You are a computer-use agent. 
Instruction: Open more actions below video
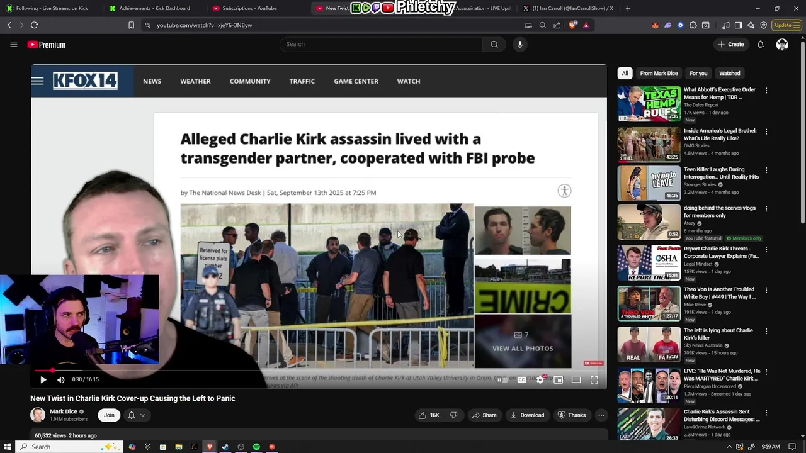tap(601, 415)
